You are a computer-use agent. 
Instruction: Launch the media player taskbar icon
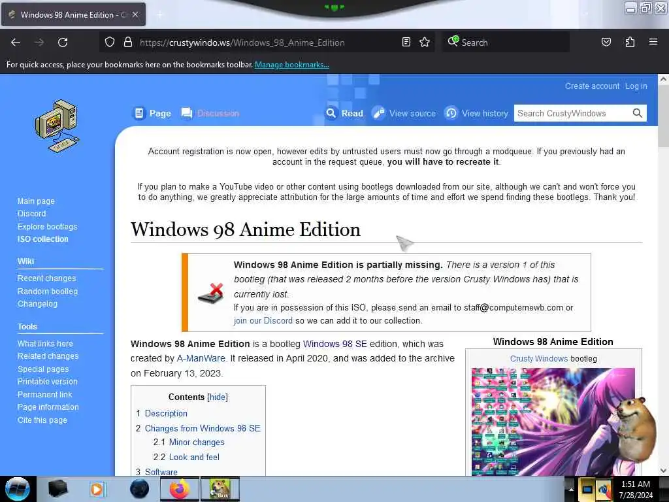pyautogui.click(x=97, y=489)
